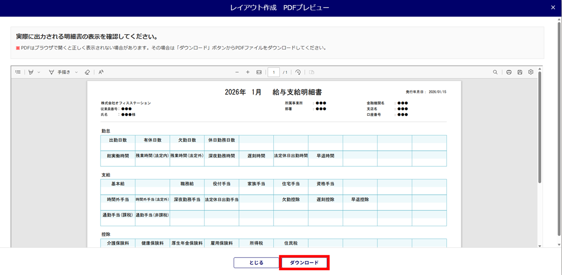The width and height of the screenshot is (562, 275).
Task: Click the とじる button
Action: tap(256, 263)
